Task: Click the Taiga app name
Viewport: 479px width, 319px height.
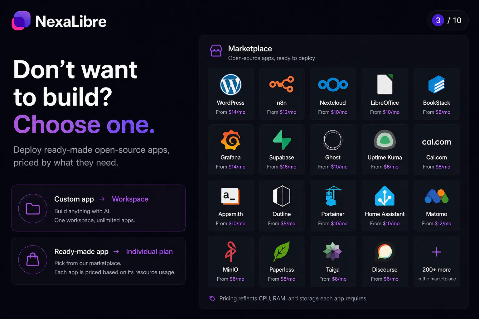Action: (x=333, y=270)
